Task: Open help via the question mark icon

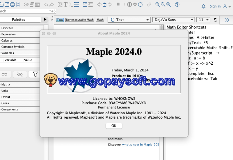Action: click(x=177, y=5)
